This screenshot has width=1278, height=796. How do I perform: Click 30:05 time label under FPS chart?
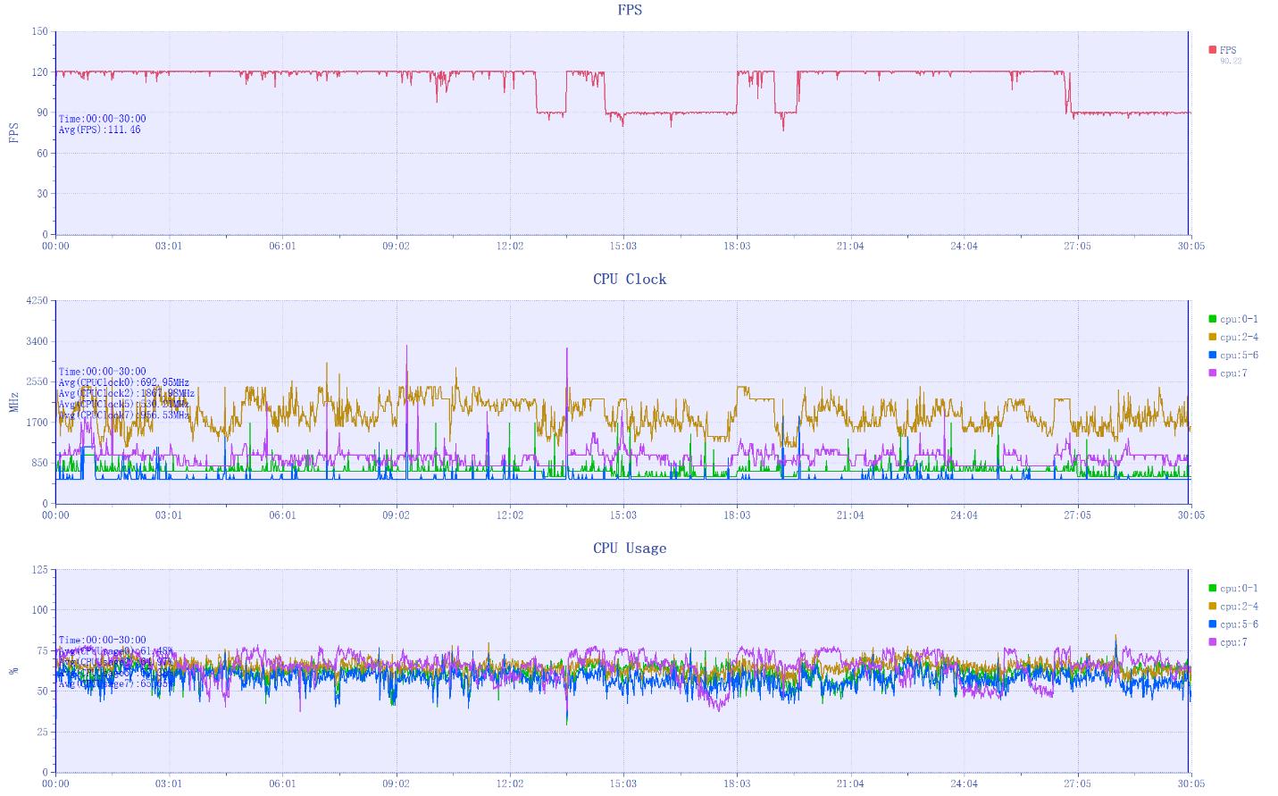[x=1190, y=246]
